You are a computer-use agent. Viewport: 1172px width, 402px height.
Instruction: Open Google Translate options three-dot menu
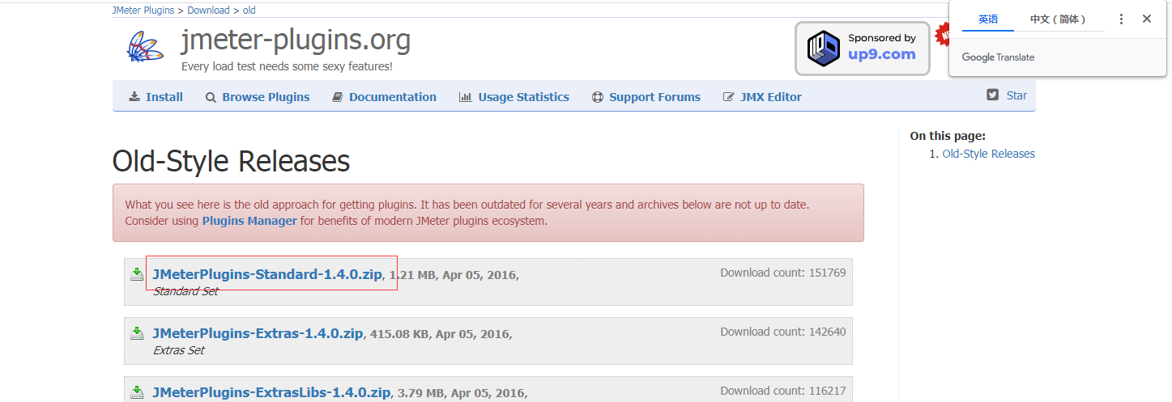tap(1121, 19)
